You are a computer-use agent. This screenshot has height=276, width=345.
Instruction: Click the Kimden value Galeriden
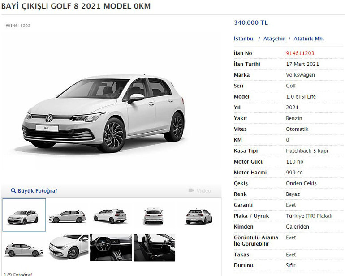coord(297,227)
